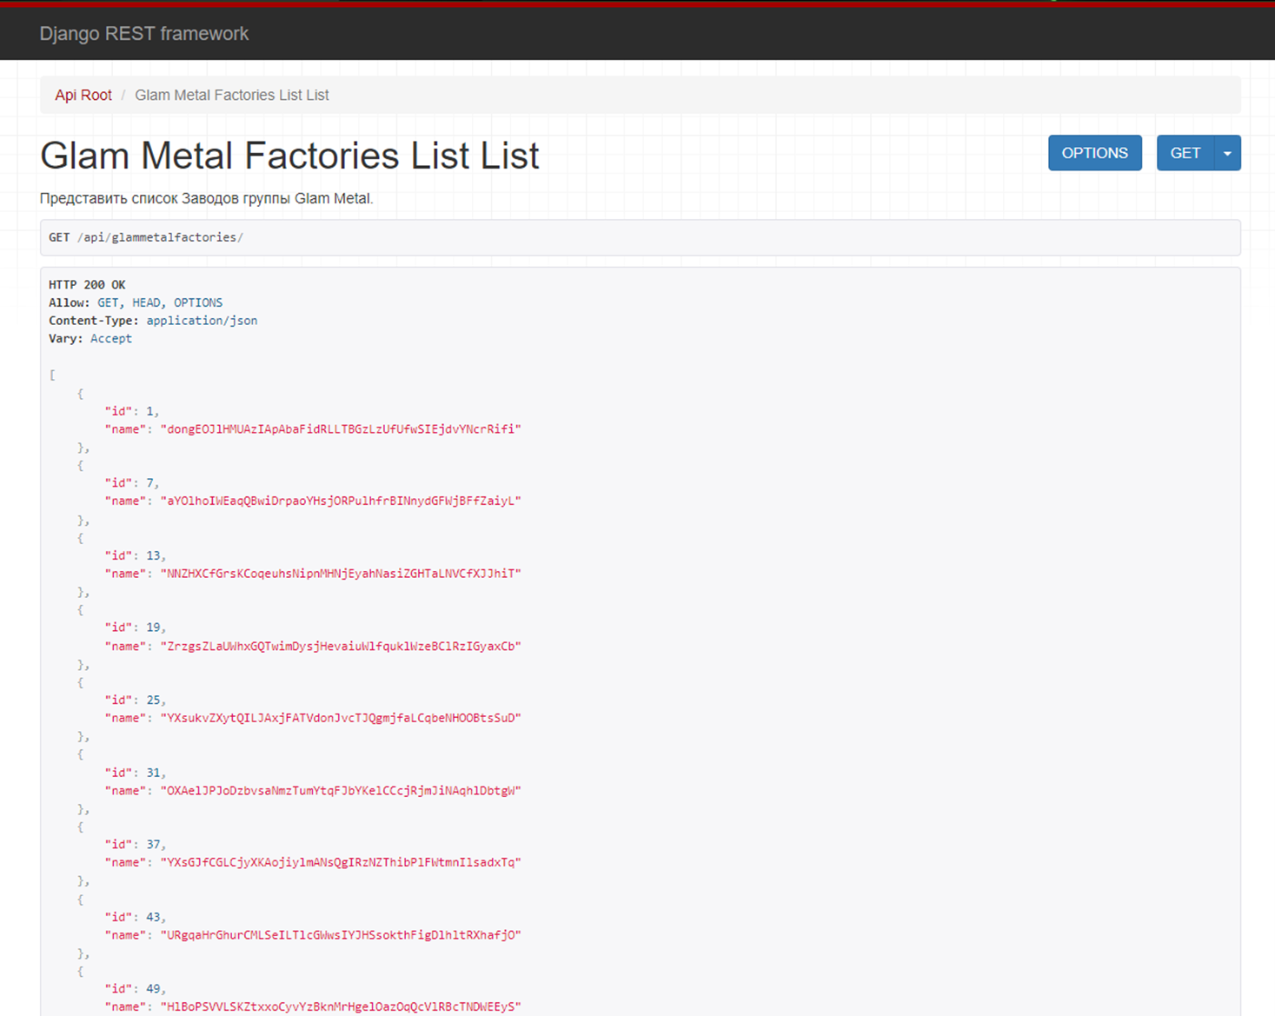Click the "id": 43 line in the JSON
Viewport: 1275px width, 1016px height.
click(x=136, y=917)
